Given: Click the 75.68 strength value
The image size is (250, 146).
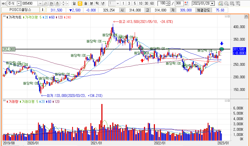Looking at the screenshot, I should pos(220,10).
